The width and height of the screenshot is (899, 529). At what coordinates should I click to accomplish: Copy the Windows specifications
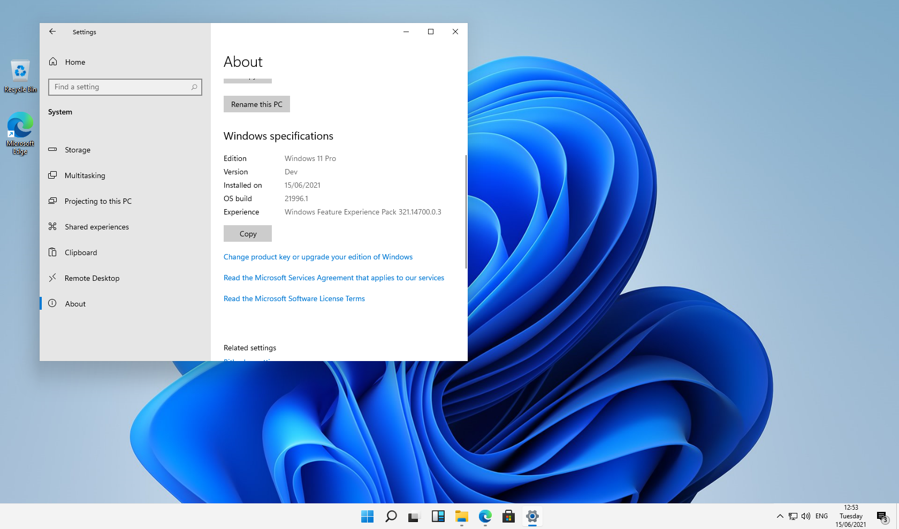pyautogui.click(x=248, y=234)
